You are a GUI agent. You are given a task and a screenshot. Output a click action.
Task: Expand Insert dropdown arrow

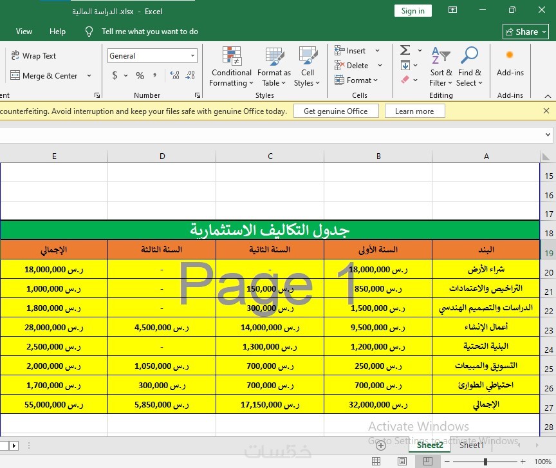(377, 51)
